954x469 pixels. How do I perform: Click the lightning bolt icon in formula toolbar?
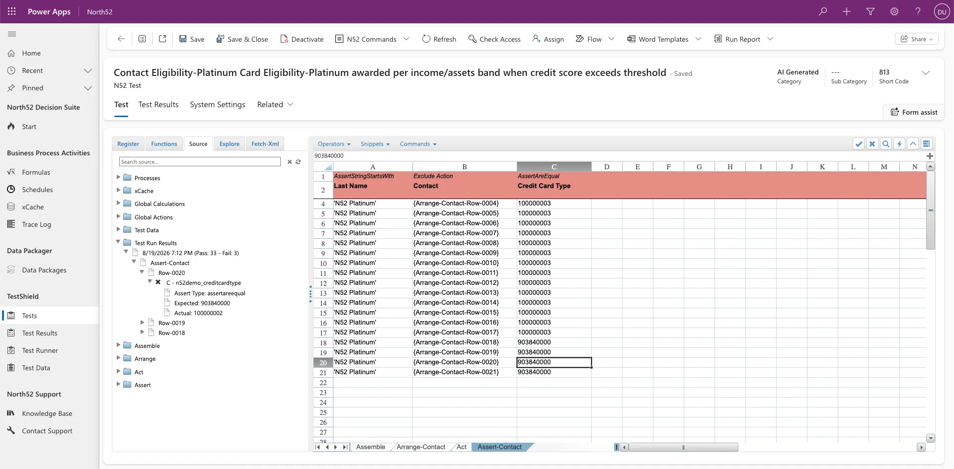[899, 144]
